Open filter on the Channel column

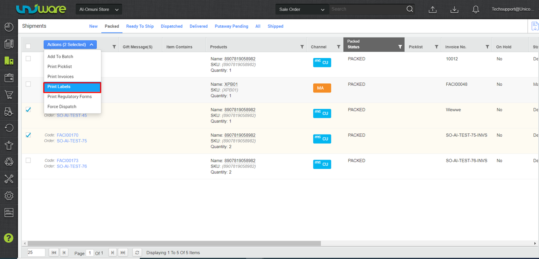[339, 47]
